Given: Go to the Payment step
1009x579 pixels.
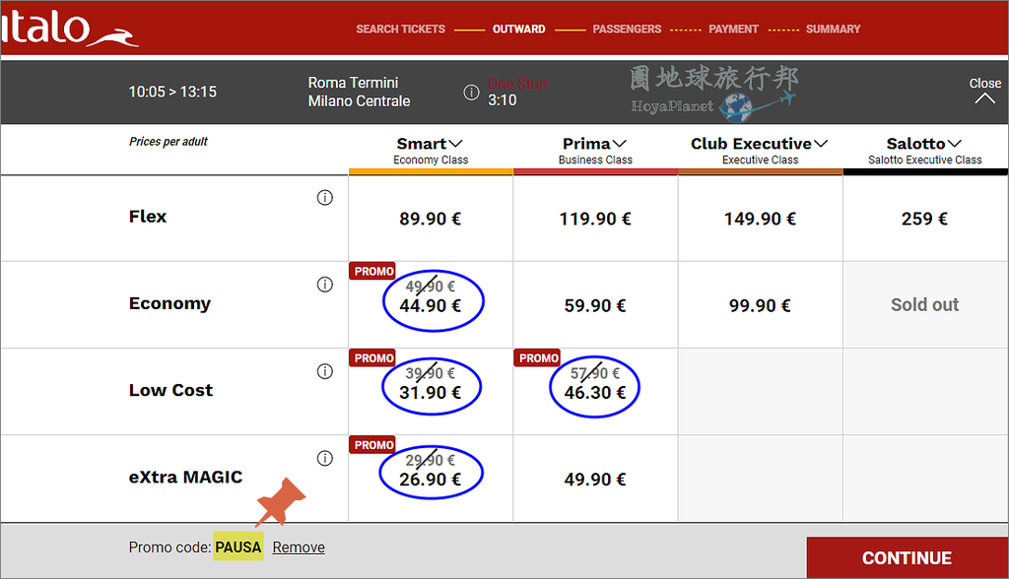Looking at the screenshot, I should tap(733, 29).
